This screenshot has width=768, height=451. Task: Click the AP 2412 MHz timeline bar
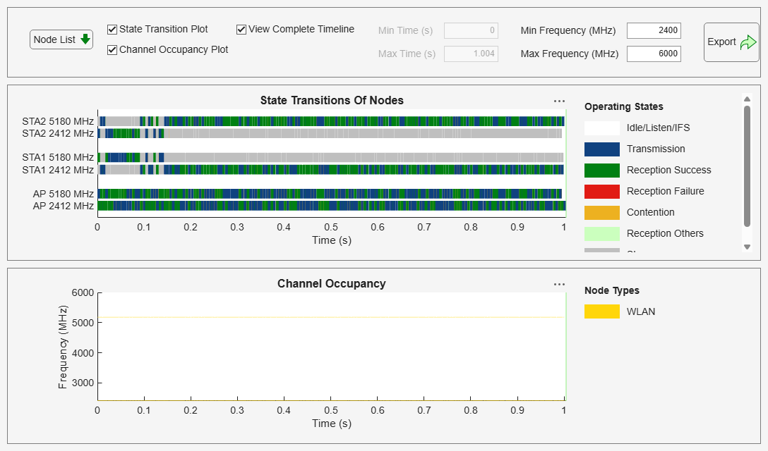(x=332, y=206)
